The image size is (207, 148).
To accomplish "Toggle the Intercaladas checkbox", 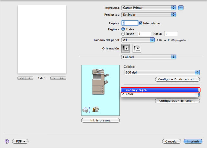I will (x=140, y=23).
